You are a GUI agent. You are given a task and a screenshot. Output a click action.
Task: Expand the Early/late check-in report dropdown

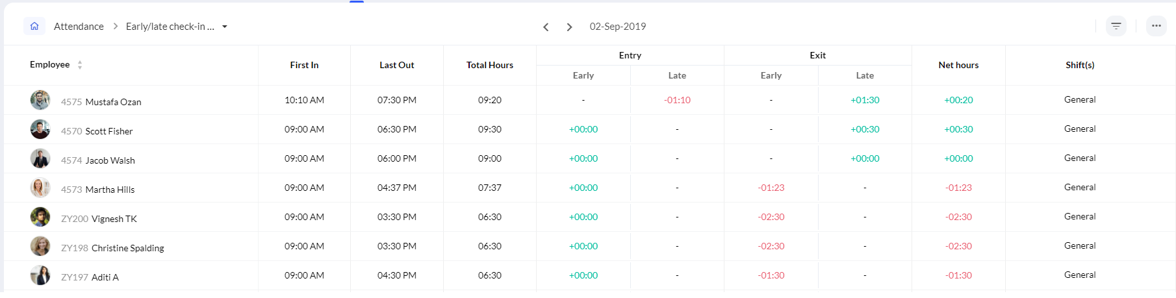224,27
